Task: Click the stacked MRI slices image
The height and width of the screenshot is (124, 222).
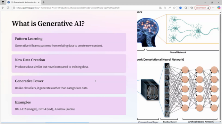Action: [150, 90]
